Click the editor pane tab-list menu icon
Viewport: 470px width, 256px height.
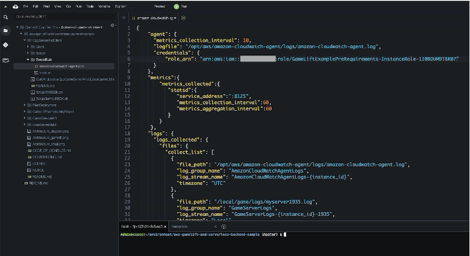124,18
